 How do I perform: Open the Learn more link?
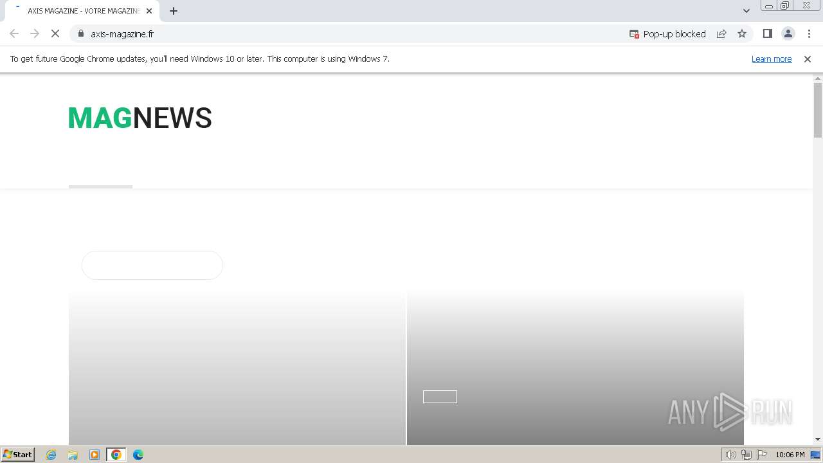click(x=772, y=59)
